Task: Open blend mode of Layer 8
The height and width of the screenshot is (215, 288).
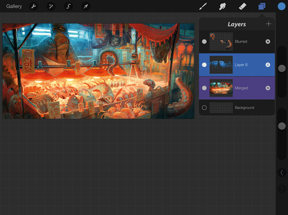Action: click(268, 65)
